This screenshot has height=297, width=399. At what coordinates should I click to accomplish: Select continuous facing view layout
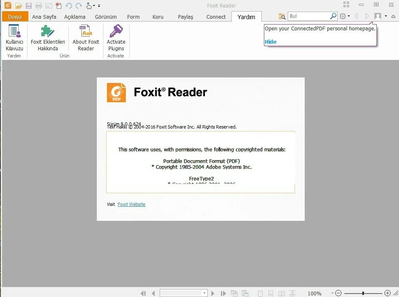point(292,293)
